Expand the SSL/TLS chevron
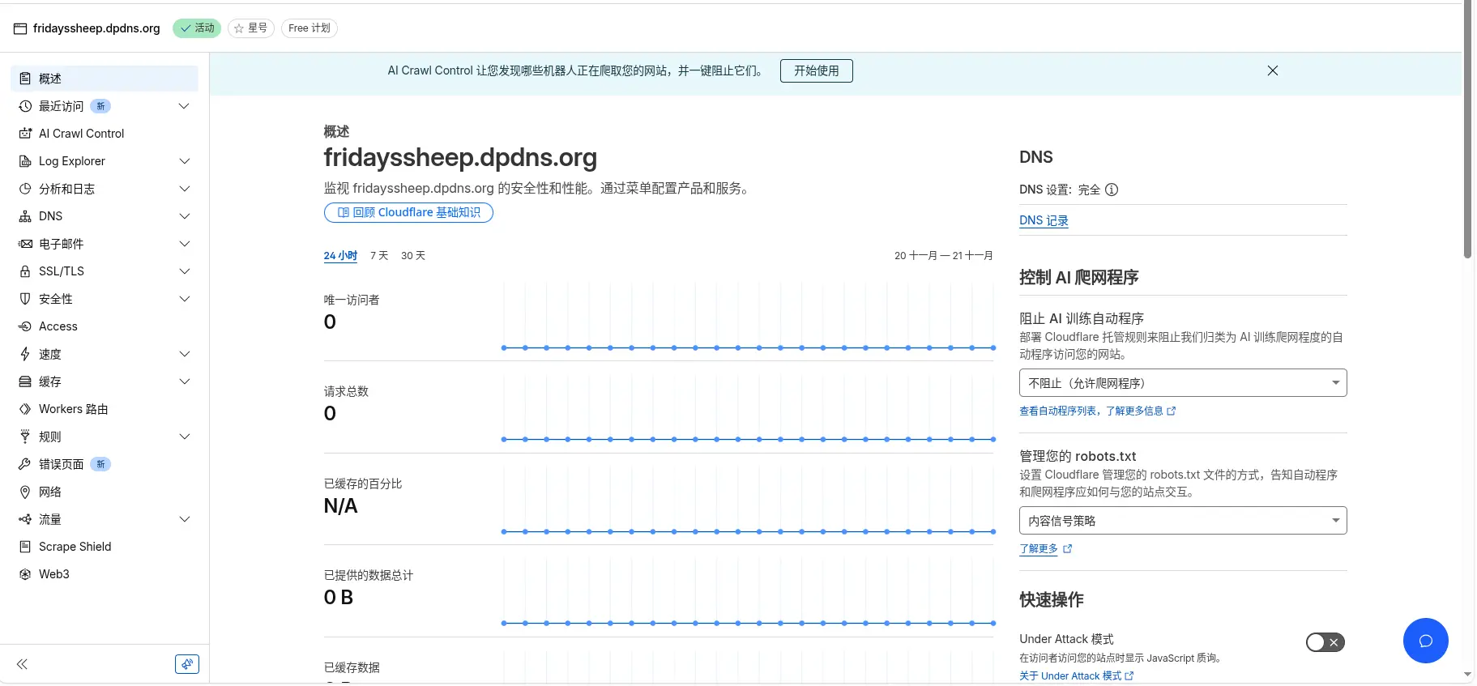This screenshot has height=686, width=1477. (184, 271)
